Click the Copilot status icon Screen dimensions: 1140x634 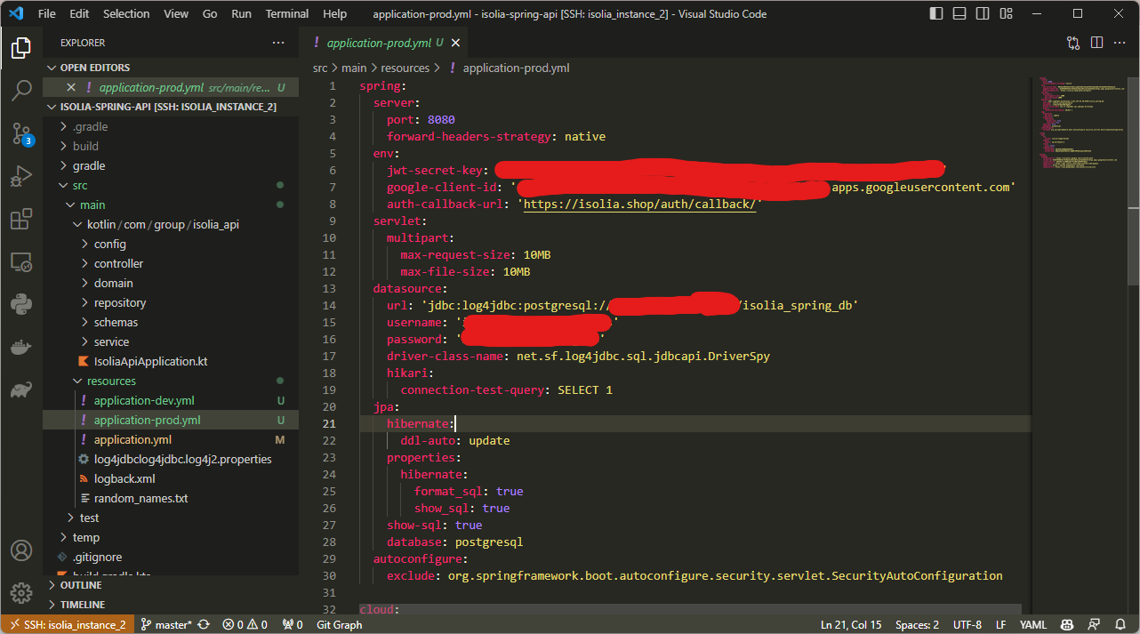(1066, 624)
